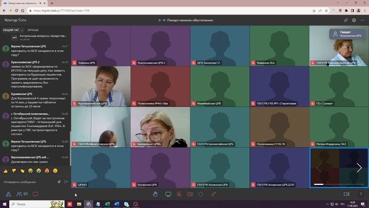369x208 pixels.
Task: Switch to the ЛИЧНЫЕ chat tab
Action: (33, 30)
